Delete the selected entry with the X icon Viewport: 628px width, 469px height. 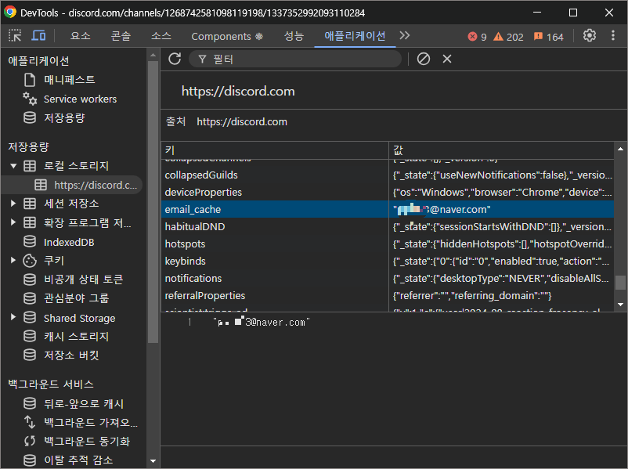pyautogui.click(x=447, y=59)
